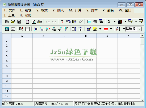Click the A-Z sort icon
This screenshot has height=108, width=146.
118,29
